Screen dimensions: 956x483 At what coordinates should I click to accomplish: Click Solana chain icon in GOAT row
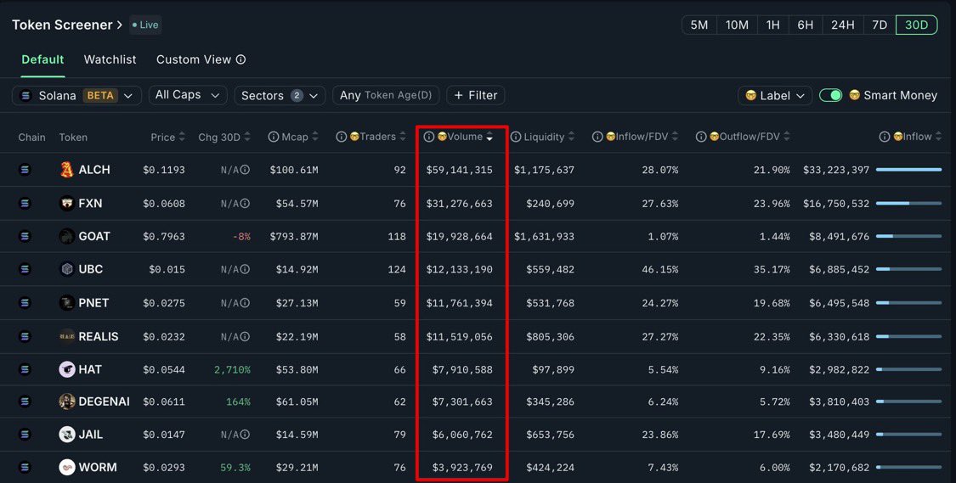(25, 236)
